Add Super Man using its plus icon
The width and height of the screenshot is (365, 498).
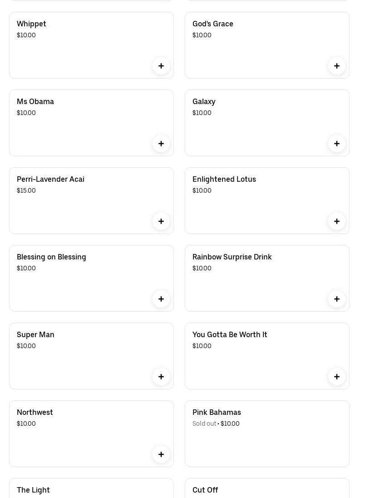click(161, 377)
